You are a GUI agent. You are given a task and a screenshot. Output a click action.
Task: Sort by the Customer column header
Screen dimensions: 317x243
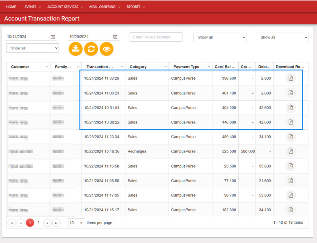click(x=20, y=67)
